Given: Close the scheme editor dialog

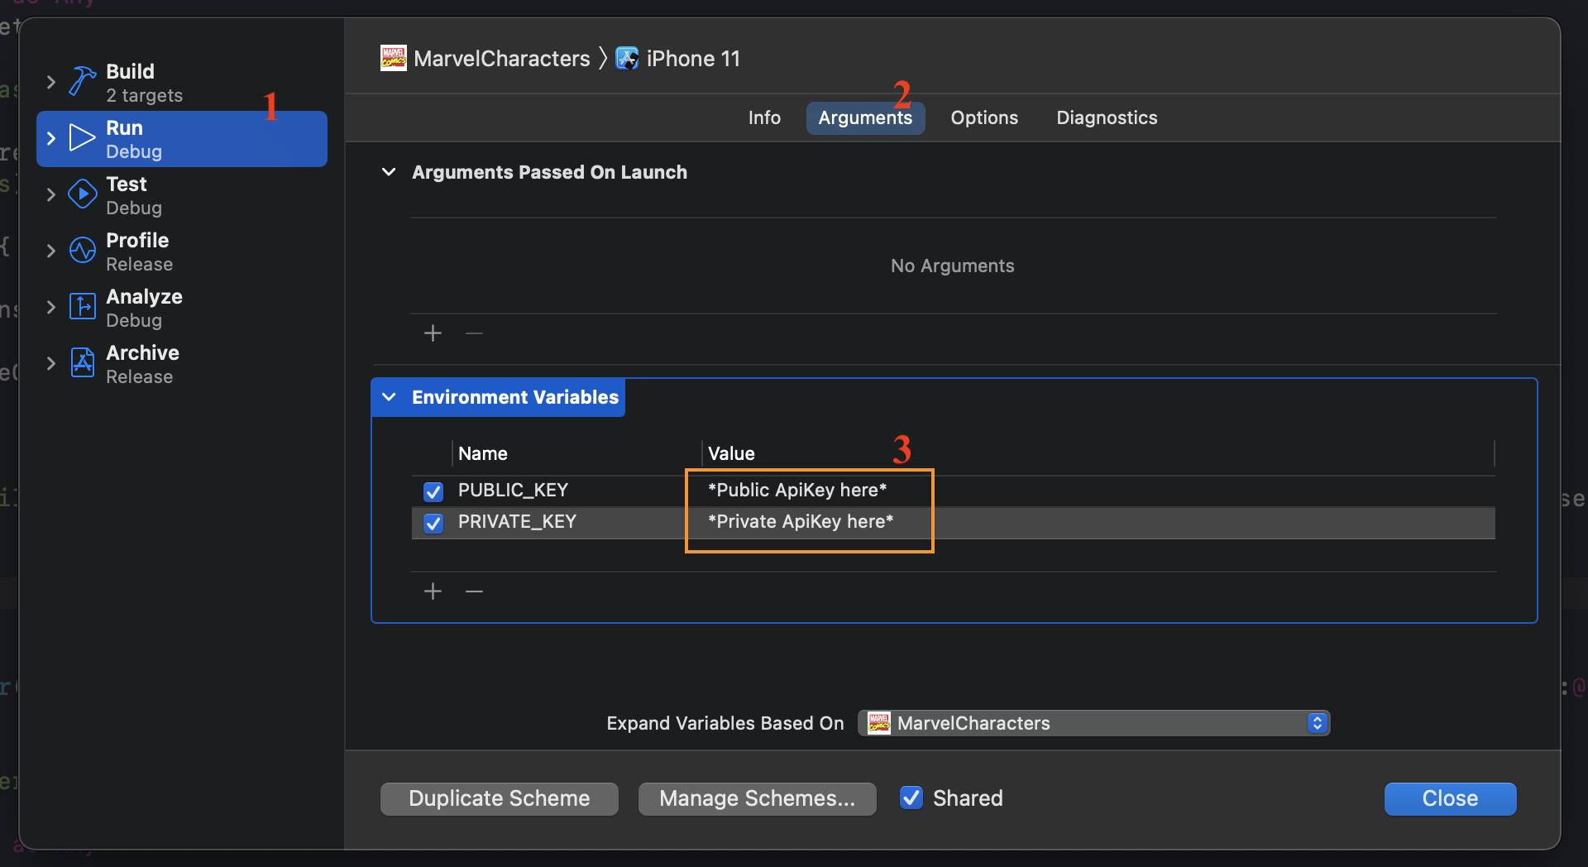Looking at the screenshot, I should pos(1450,798).
